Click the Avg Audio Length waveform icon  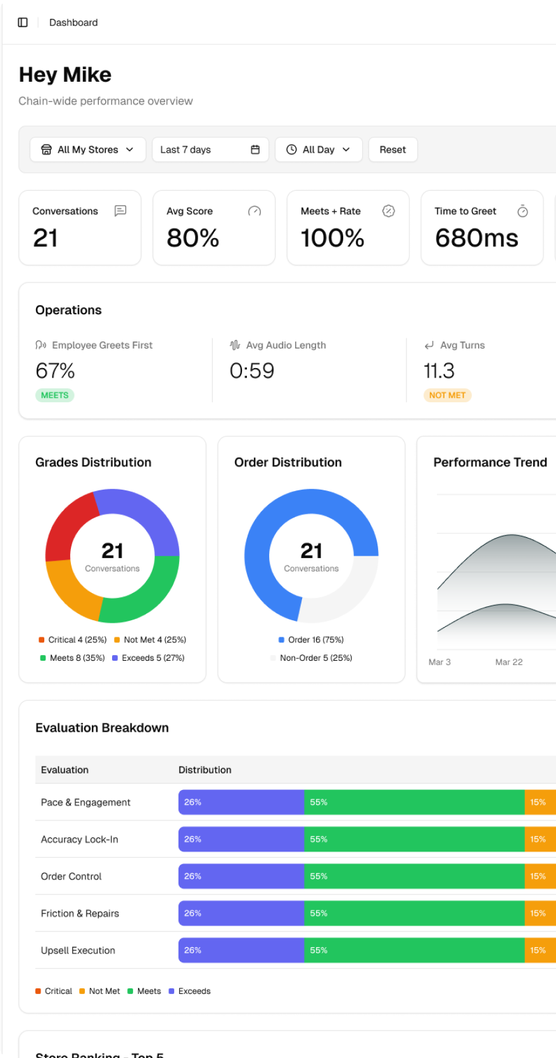(x=235, y=345)
